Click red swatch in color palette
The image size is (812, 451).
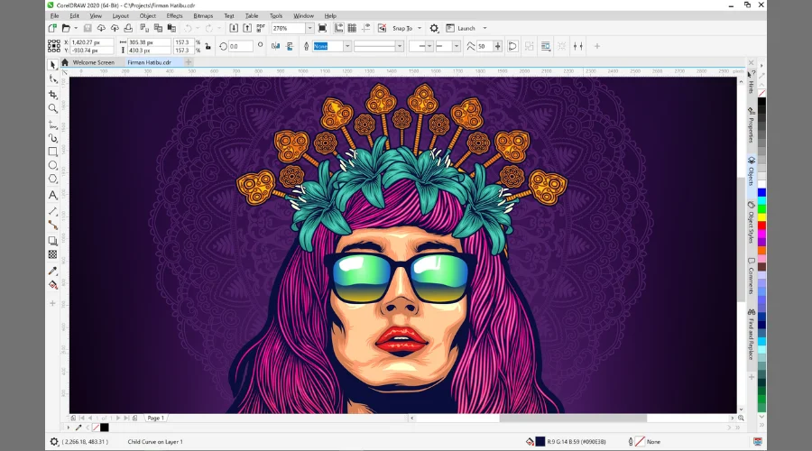761,225
